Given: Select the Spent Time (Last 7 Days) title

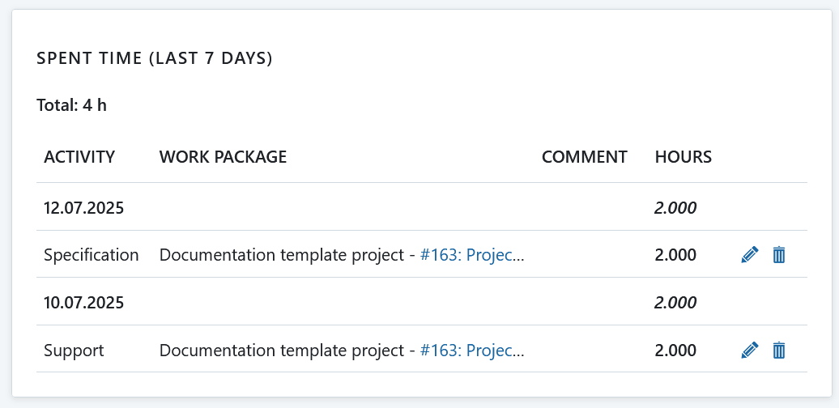Looking at the screenshot, I should coord(154,59).
